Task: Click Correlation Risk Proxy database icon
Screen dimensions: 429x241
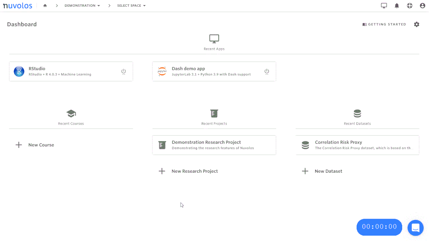Action: (x=305, y=145)
